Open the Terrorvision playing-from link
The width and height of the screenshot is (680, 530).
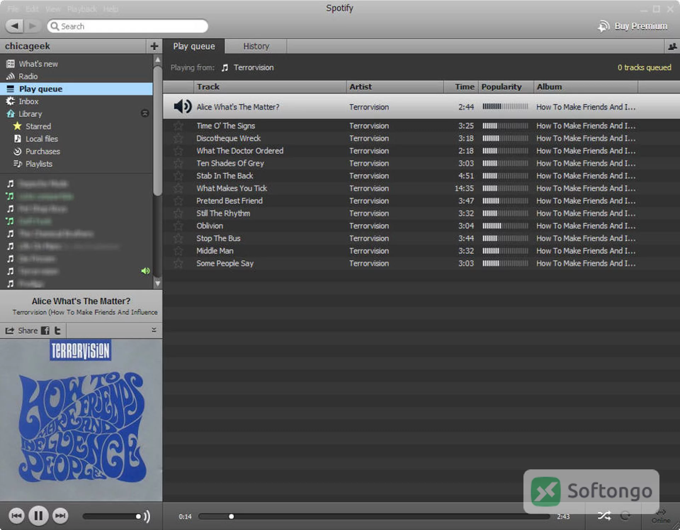[254, 67]
